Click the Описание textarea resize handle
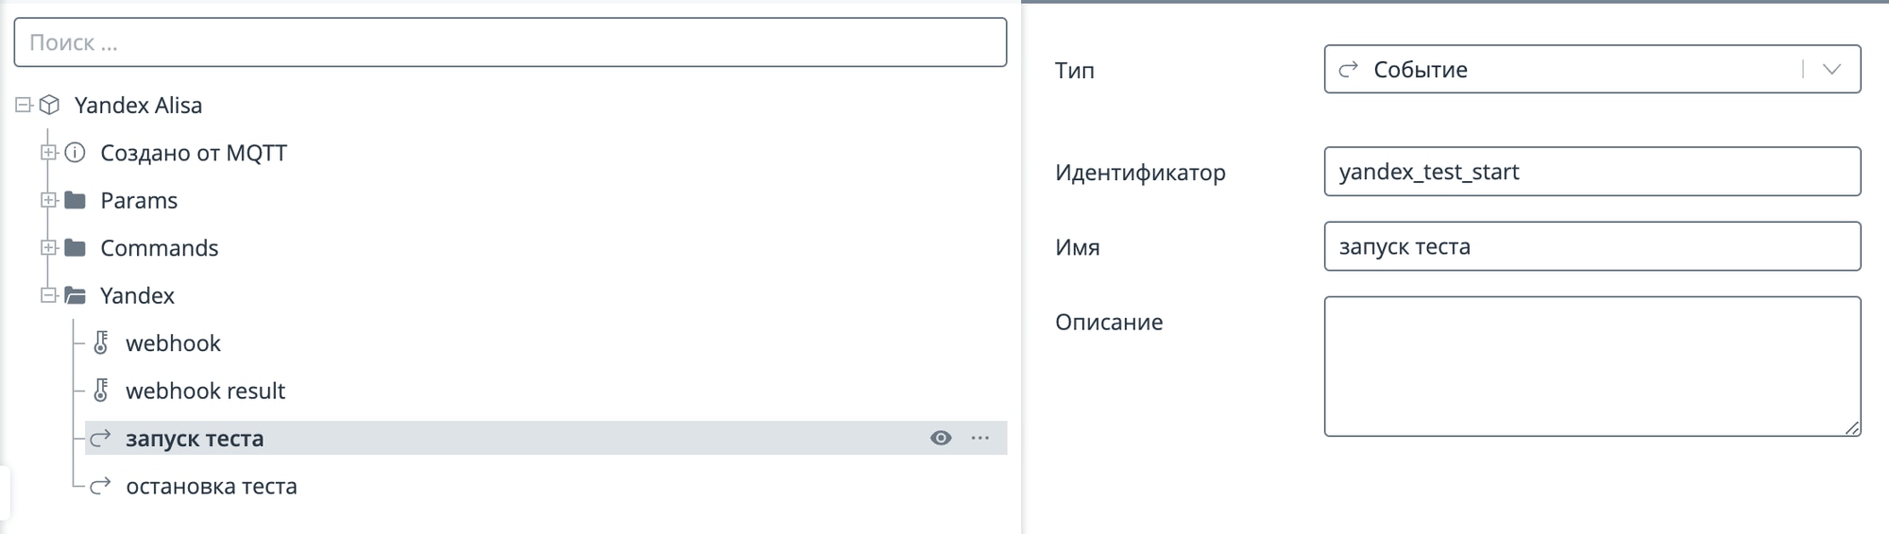This screenshot has width=1889, height=534. pos(1852,428)
